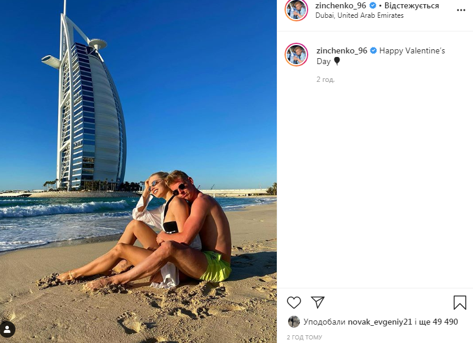Image resolution: width=473 pixels, height=343 pixels.
Task: Like the post with heart icon
Action: 294,303
